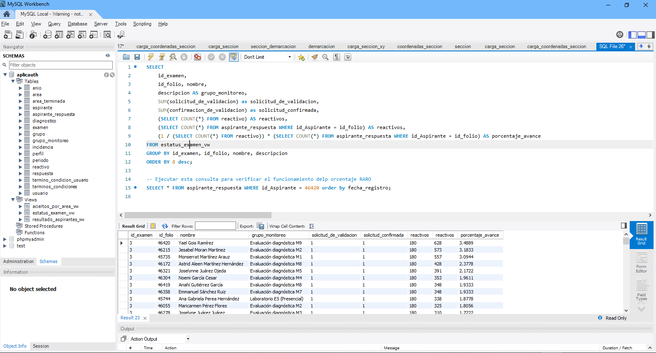Create a new schema in connected server

[x=47, y=35]
